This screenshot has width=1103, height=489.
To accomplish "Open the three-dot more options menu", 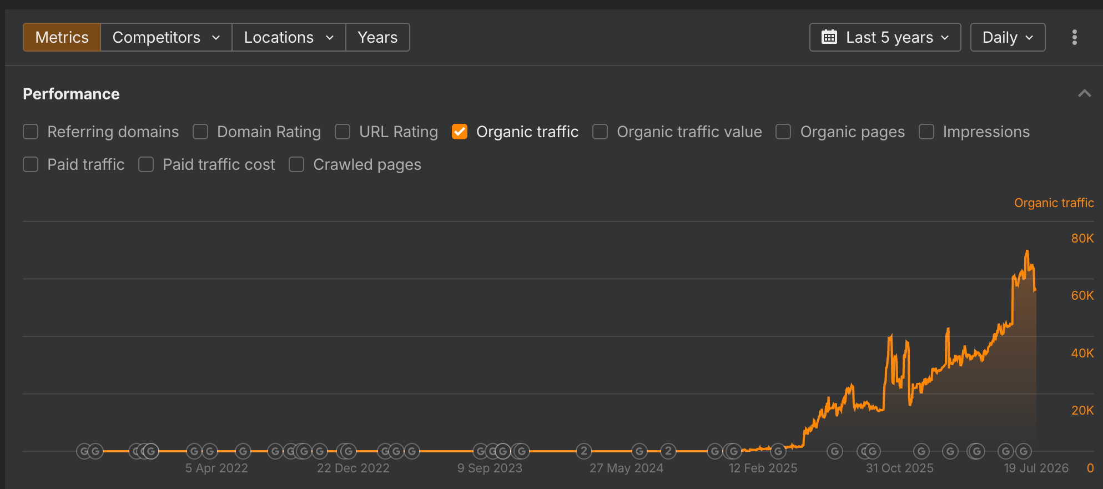I will (x=1075, y=37).
